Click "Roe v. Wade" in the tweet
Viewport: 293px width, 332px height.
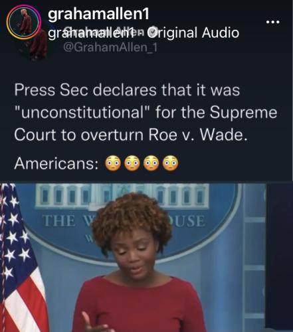(197, 135)
